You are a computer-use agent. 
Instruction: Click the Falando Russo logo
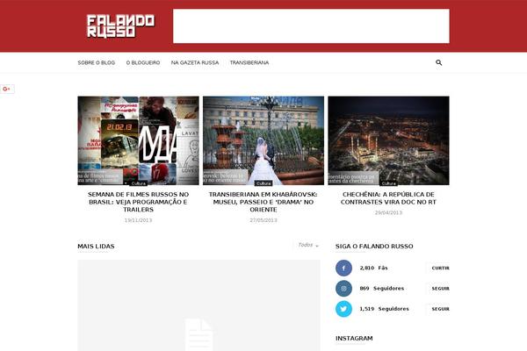click(120, 26)
